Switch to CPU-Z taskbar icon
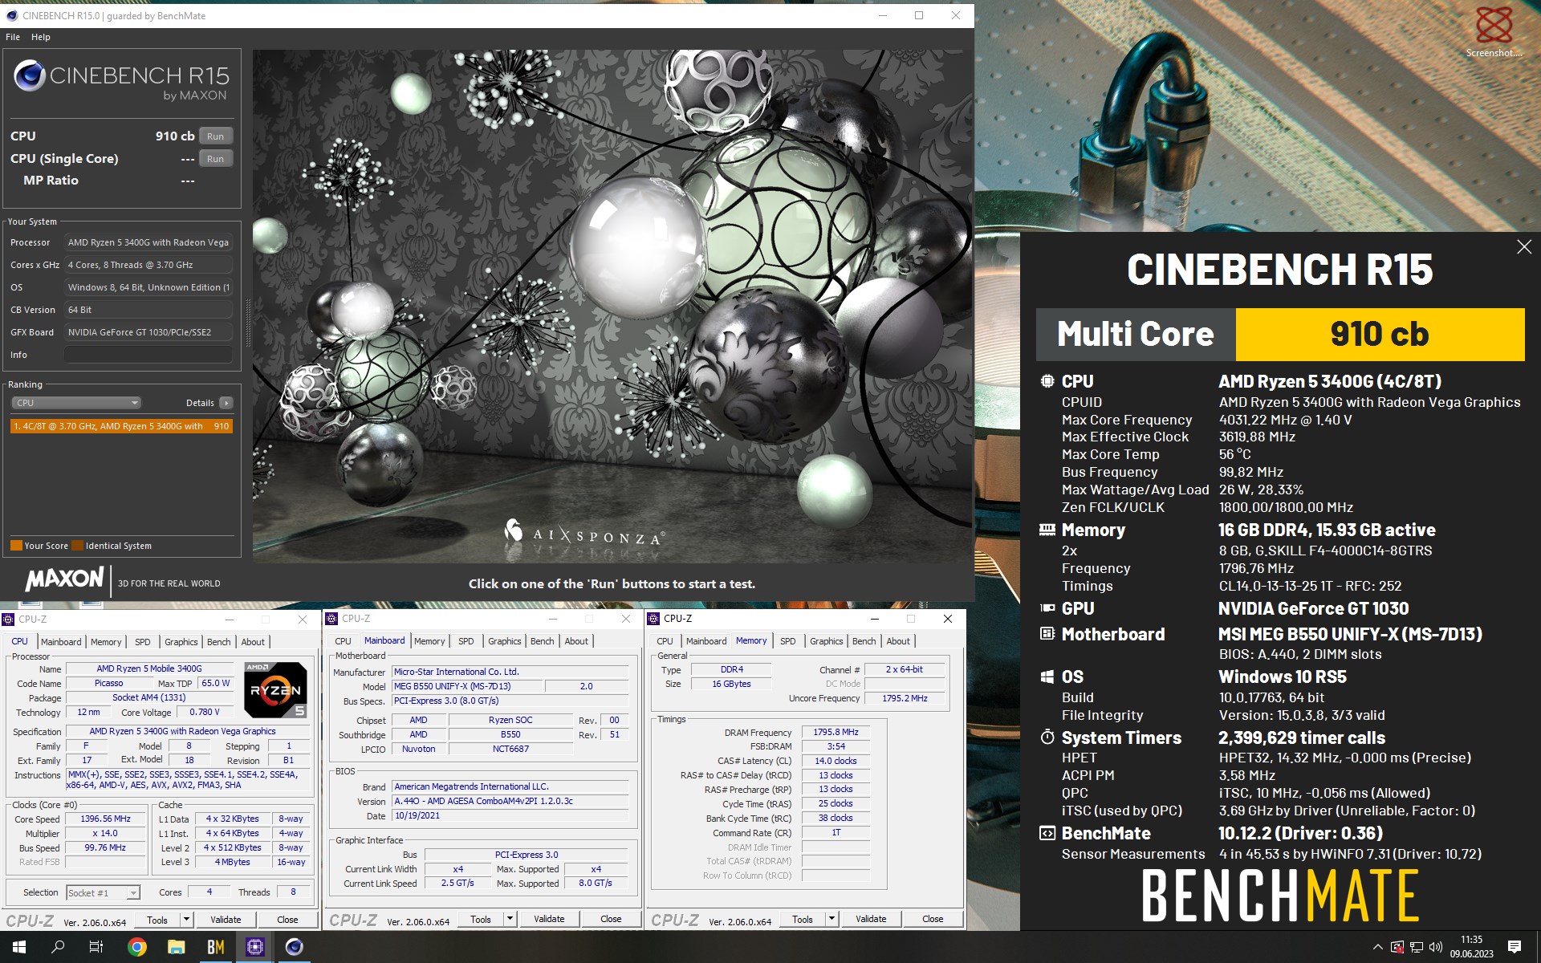Screen dimensions: 1541x963 click(255, 947)
